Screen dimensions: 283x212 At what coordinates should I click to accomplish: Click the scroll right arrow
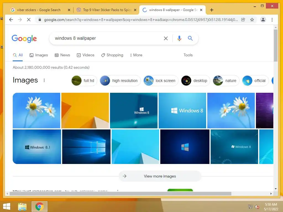click(271, 194)
